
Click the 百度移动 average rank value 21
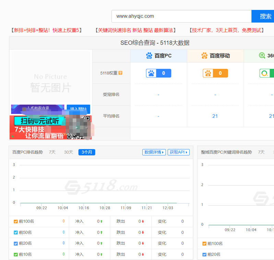point(215,116)
